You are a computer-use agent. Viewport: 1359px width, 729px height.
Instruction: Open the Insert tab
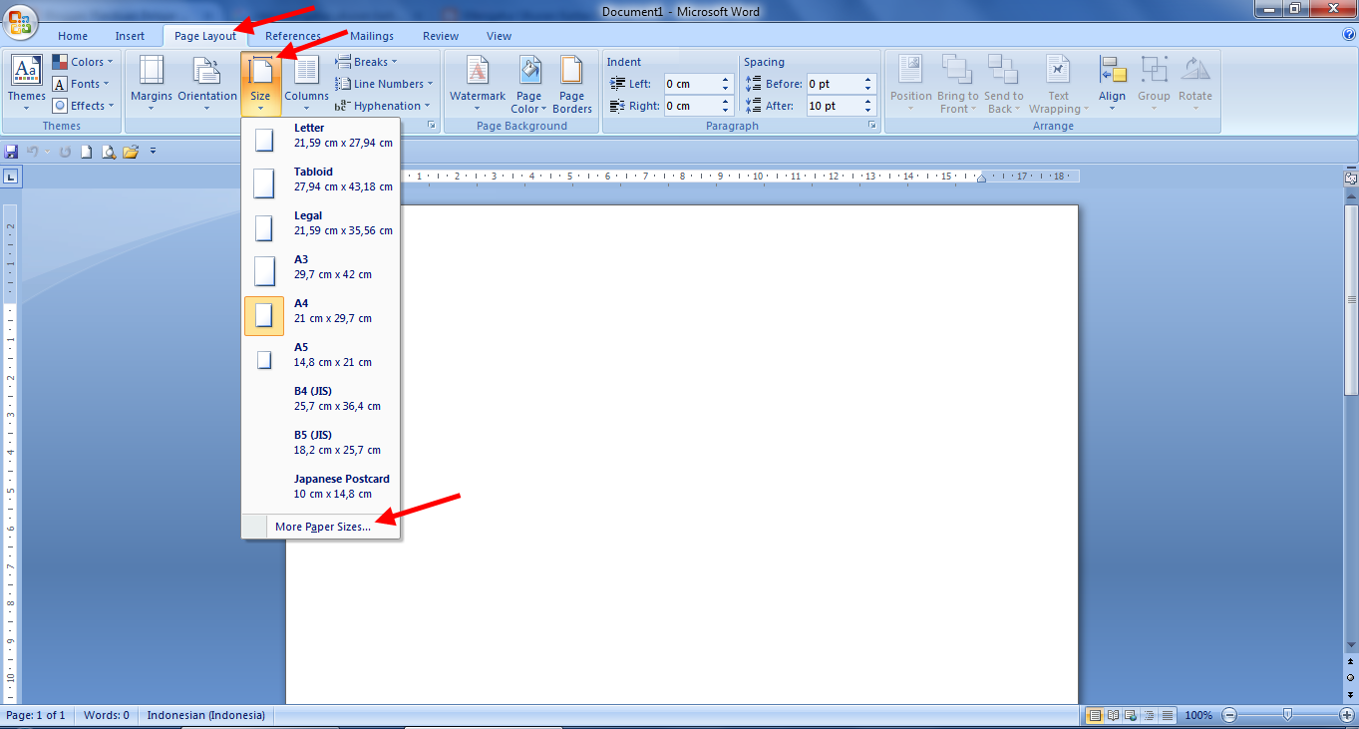point(130,36)
